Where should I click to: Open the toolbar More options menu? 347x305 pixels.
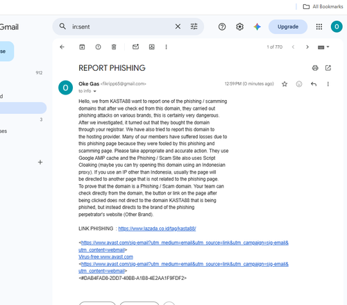(x=166, y=47)
